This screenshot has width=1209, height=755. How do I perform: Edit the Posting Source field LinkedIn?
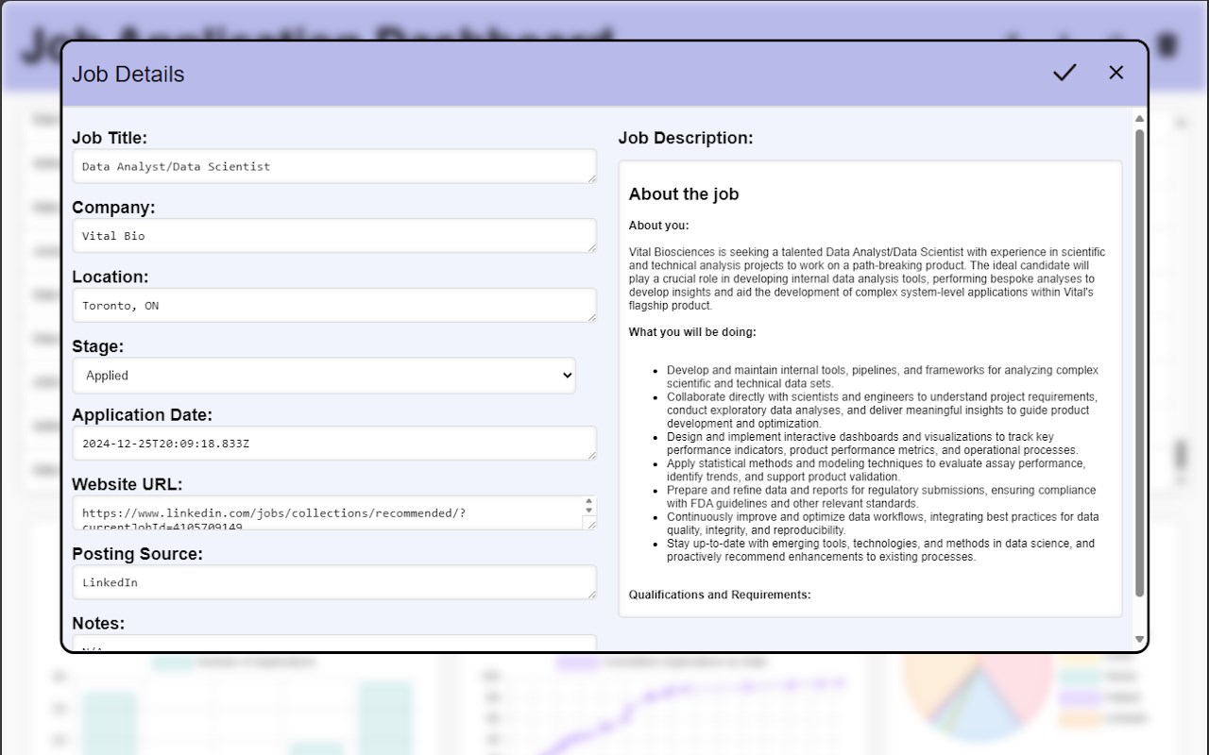click(x=334, y=582)
